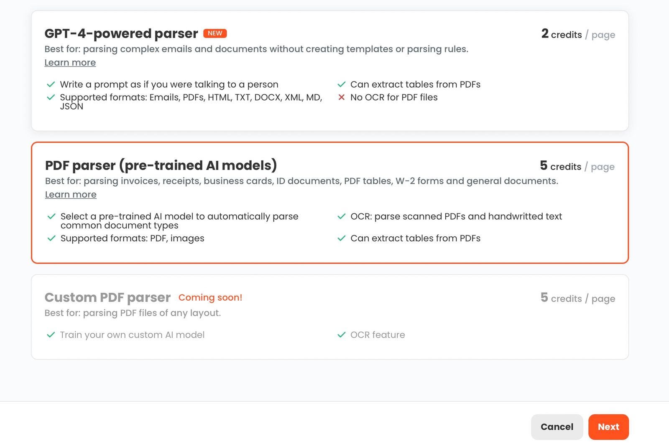Open Learn more under GPT-4-powered parser
669x446 pixels.
[70, 62]
